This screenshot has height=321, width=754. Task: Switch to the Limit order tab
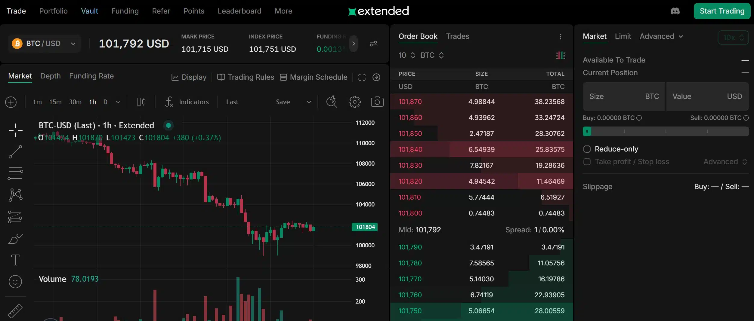(623, 36)
